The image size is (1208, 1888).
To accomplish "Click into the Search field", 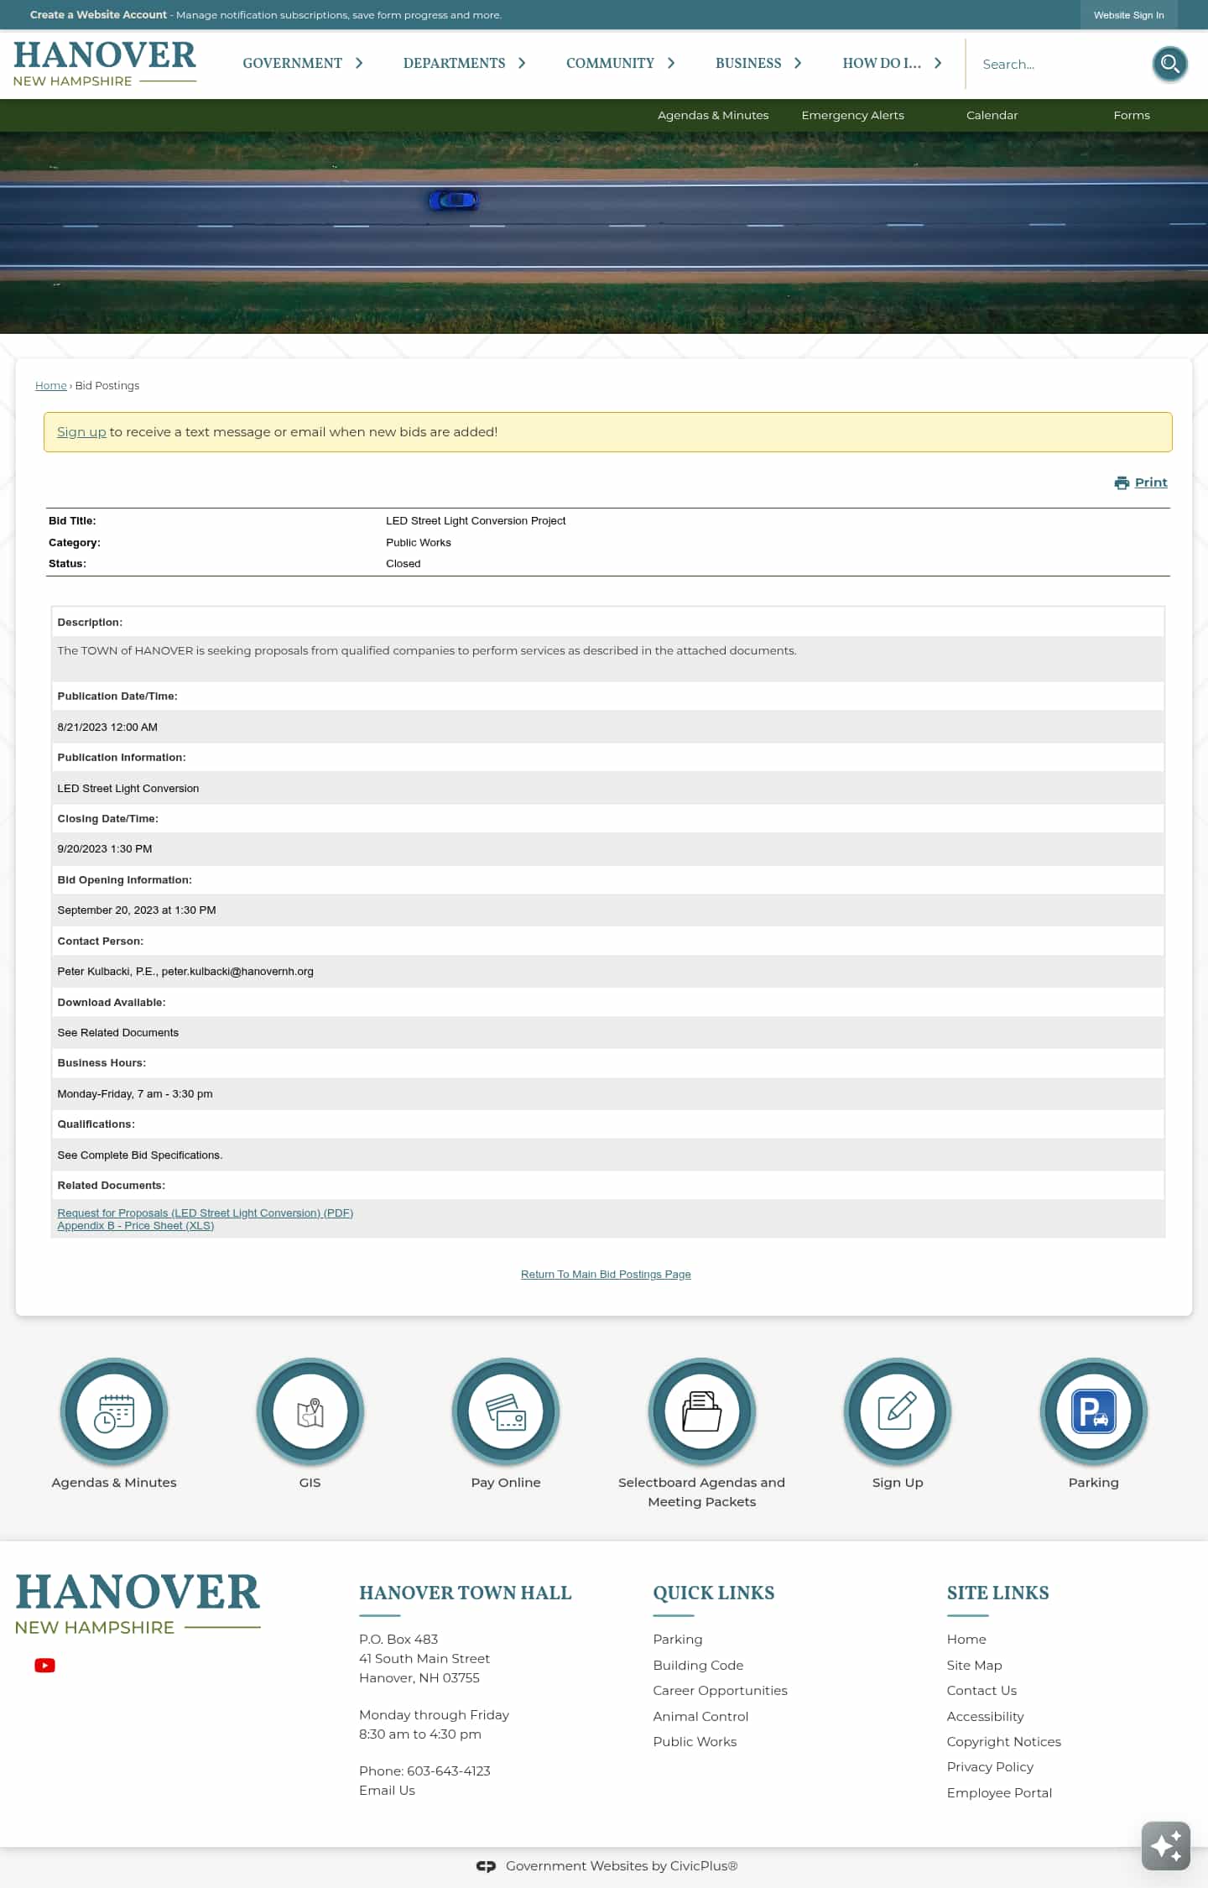I will pyautogui.click(x=1059, y=64).
